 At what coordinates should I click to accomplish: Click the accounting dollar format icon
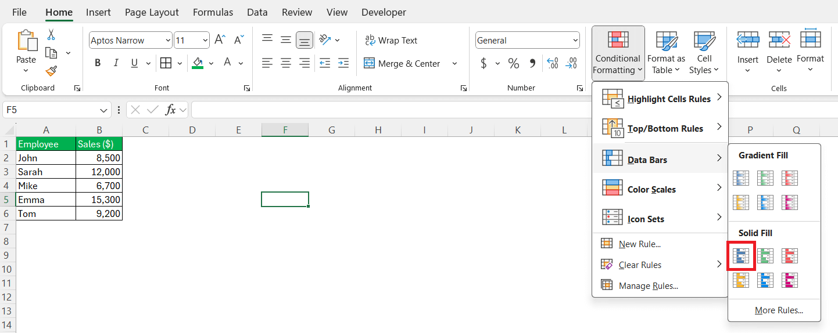(x=484, y=63)
